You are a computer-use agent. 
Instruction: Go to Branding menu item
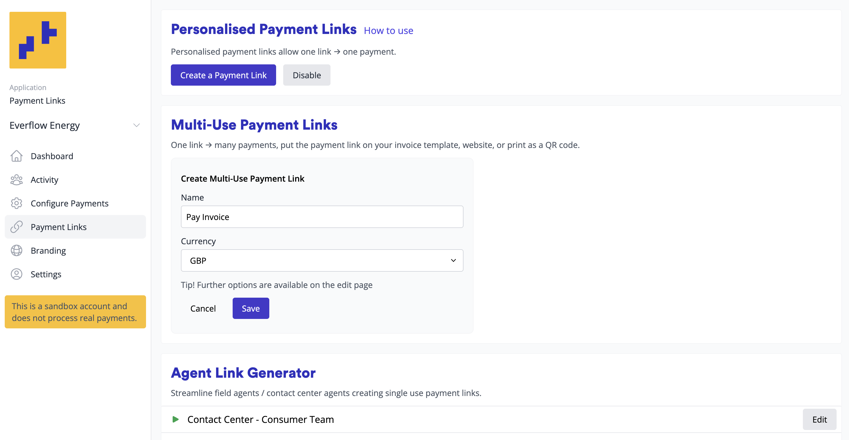[48, 251]
